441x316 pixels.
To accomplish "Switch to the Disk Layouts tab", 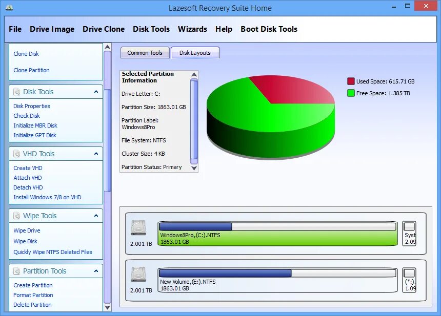I will [x=195, y=53].
